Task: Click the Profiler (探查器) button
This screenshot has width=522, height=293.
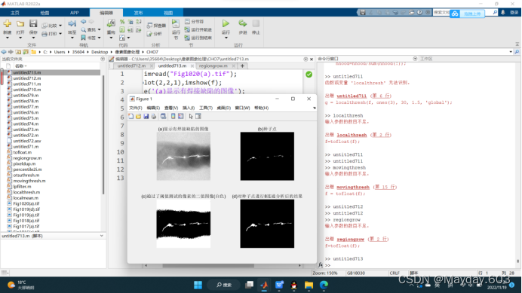Action: pyautogui.click(x=156, y=26)
